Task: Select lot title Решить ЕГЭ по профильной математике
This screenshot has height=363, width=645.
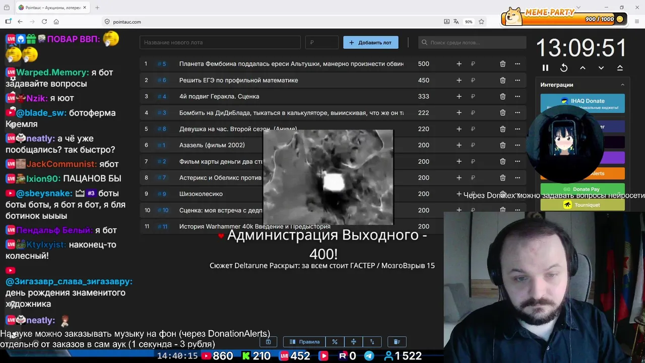Action: (x=238, y=80)
